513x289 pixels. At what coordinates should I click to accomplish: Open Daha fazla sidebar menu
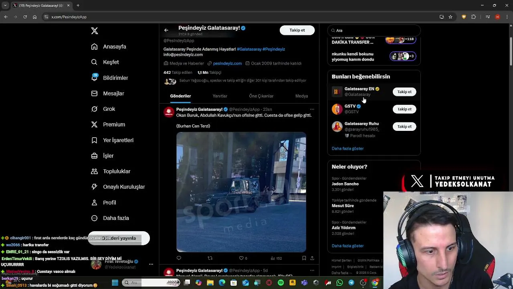[x=110, y=218]
